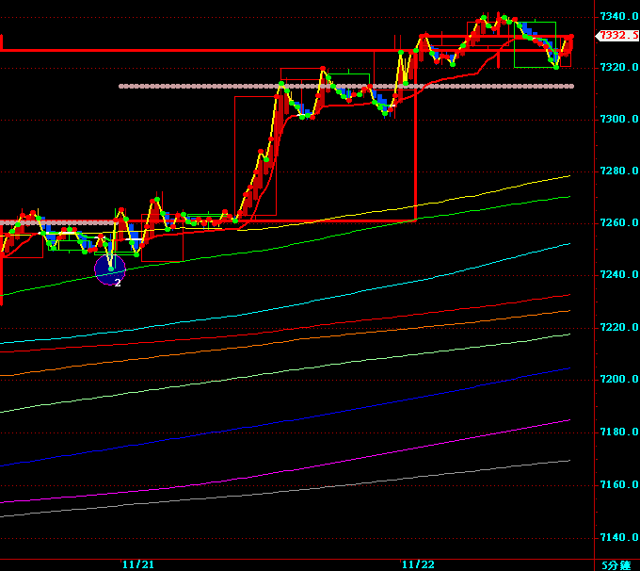Click the 5分鐘 timeframe label

tap(616, 564)
